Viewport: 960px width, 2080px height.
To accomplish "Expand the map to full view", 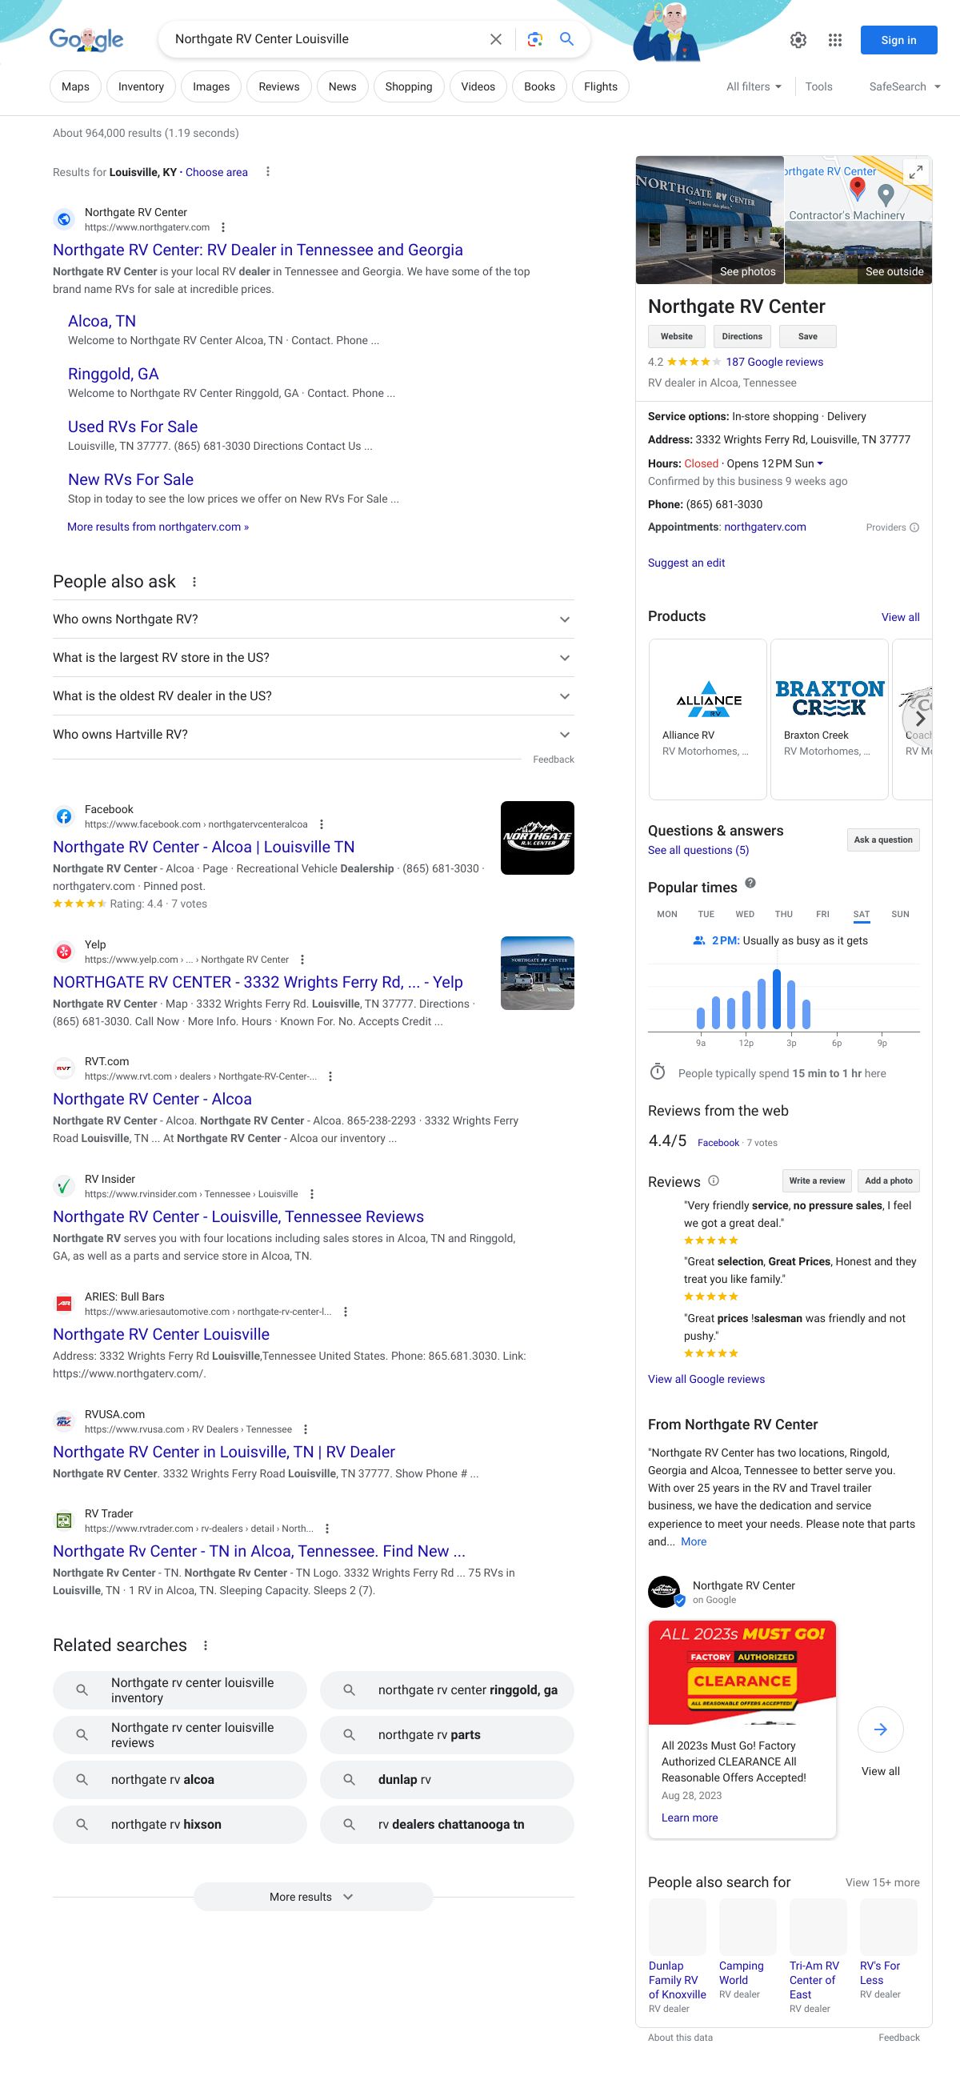I will (915, 172).
